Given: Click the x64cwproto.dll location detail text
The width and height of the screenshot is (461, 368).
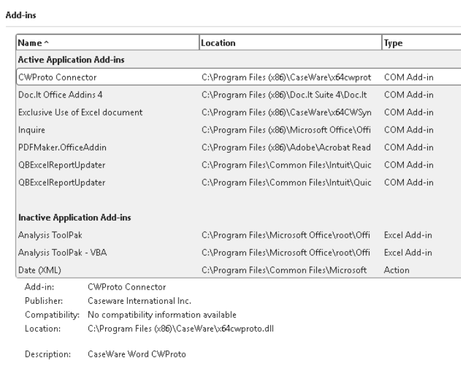Looking at the screenshot, I should (181, 328).
